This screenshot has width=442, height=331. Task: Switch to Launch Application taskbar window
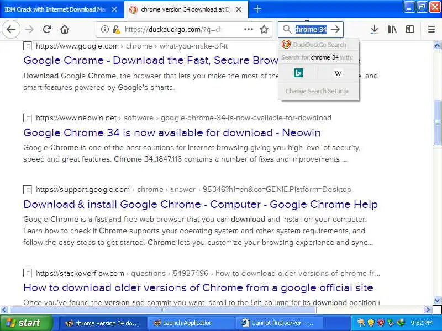(191, 323)
